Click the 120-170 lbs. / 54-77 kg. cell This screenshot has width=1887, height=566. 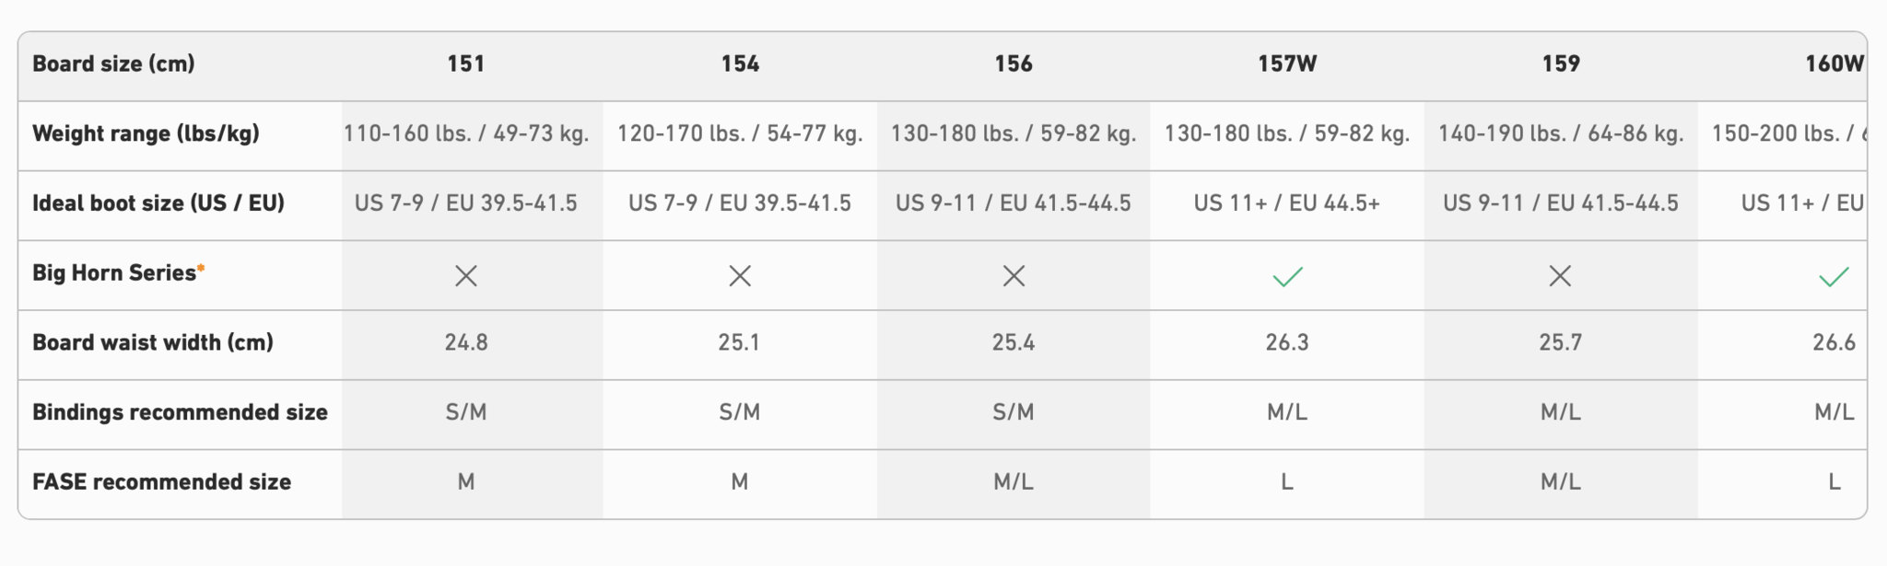[740, 133]
